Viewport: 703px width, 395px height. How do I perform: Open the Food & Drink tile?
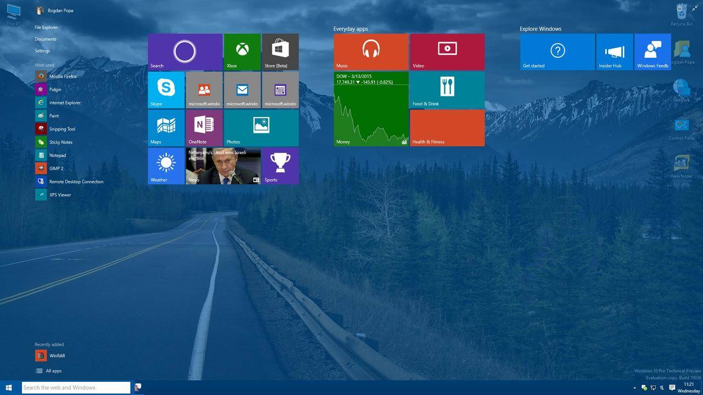[447, 89]
